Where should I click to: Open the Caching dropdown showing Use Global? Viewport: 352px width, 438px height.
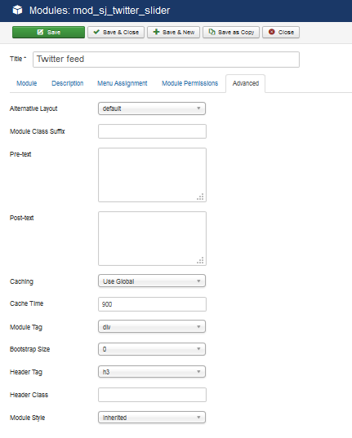[x=152, y=281]
